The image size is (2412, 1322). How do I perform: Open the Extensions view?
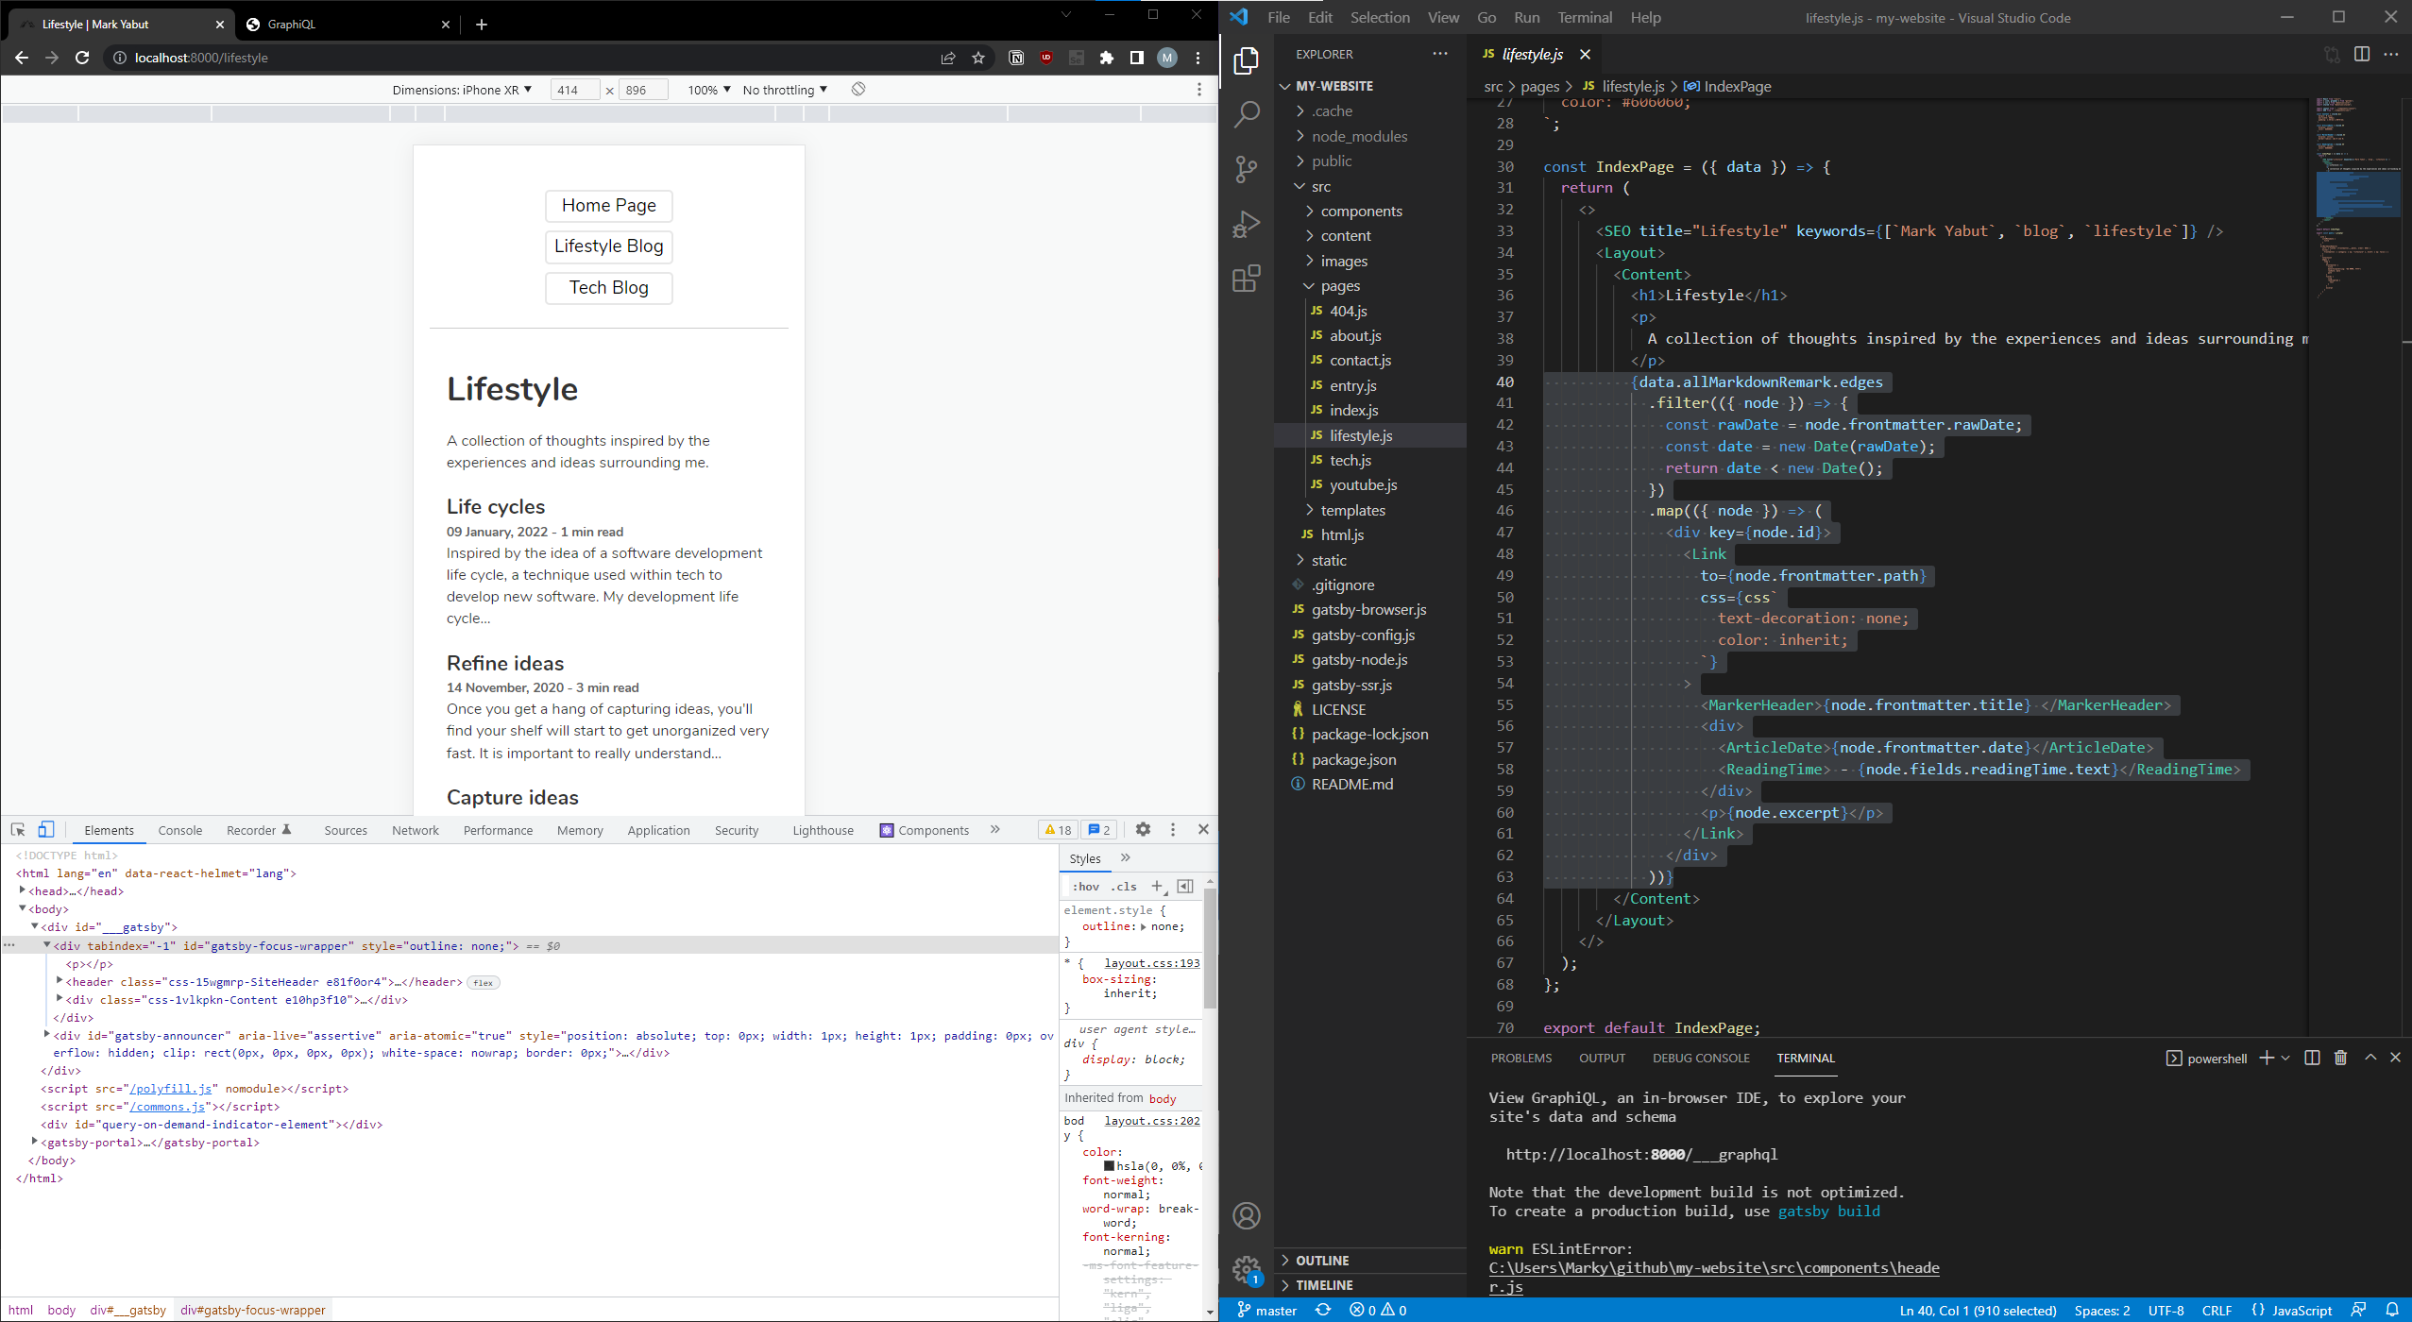(1246, 279)
